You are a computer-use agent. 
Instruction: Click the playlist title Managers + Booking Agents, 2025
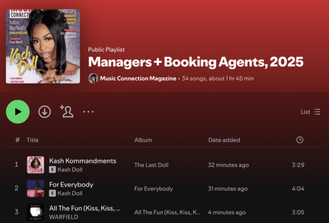[196, 62]
